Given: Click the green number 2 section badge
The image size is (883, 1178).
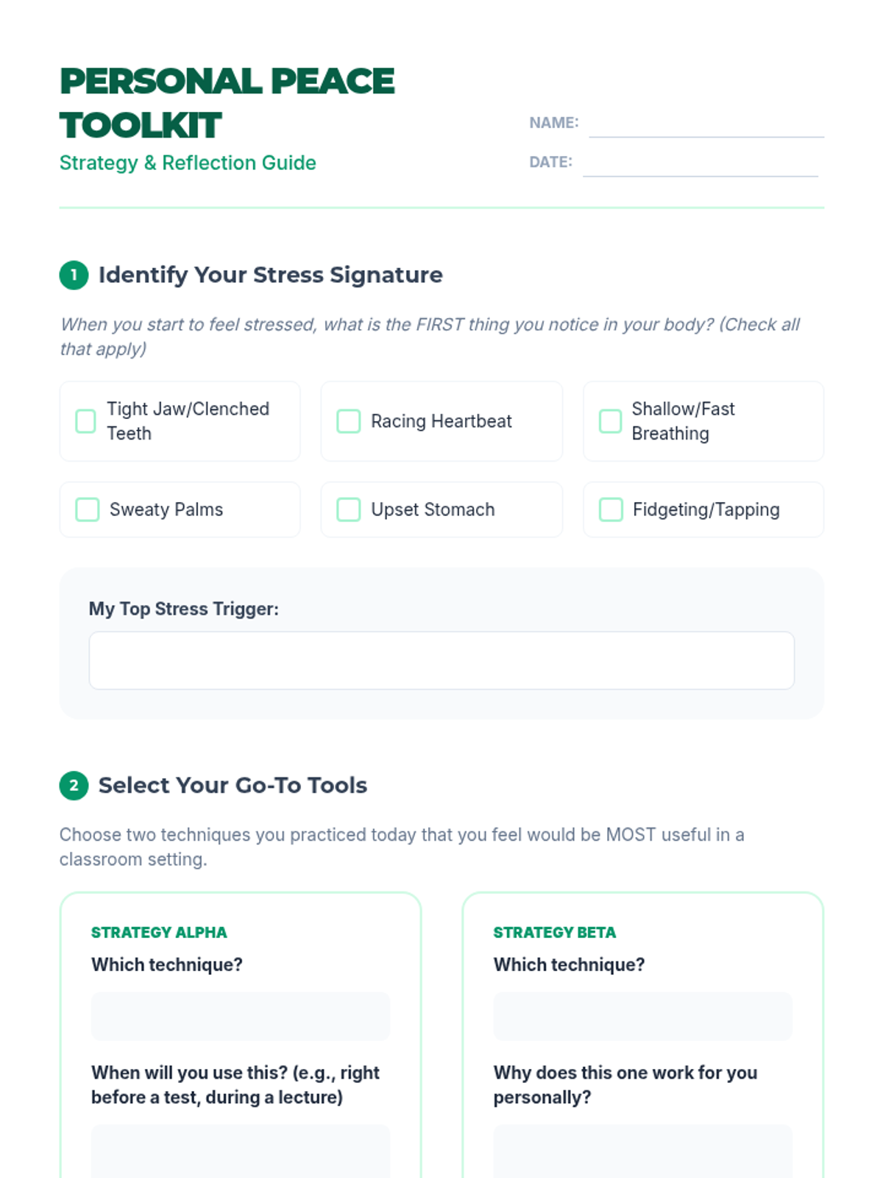Looking at the screenshot, I should [74, 786].
